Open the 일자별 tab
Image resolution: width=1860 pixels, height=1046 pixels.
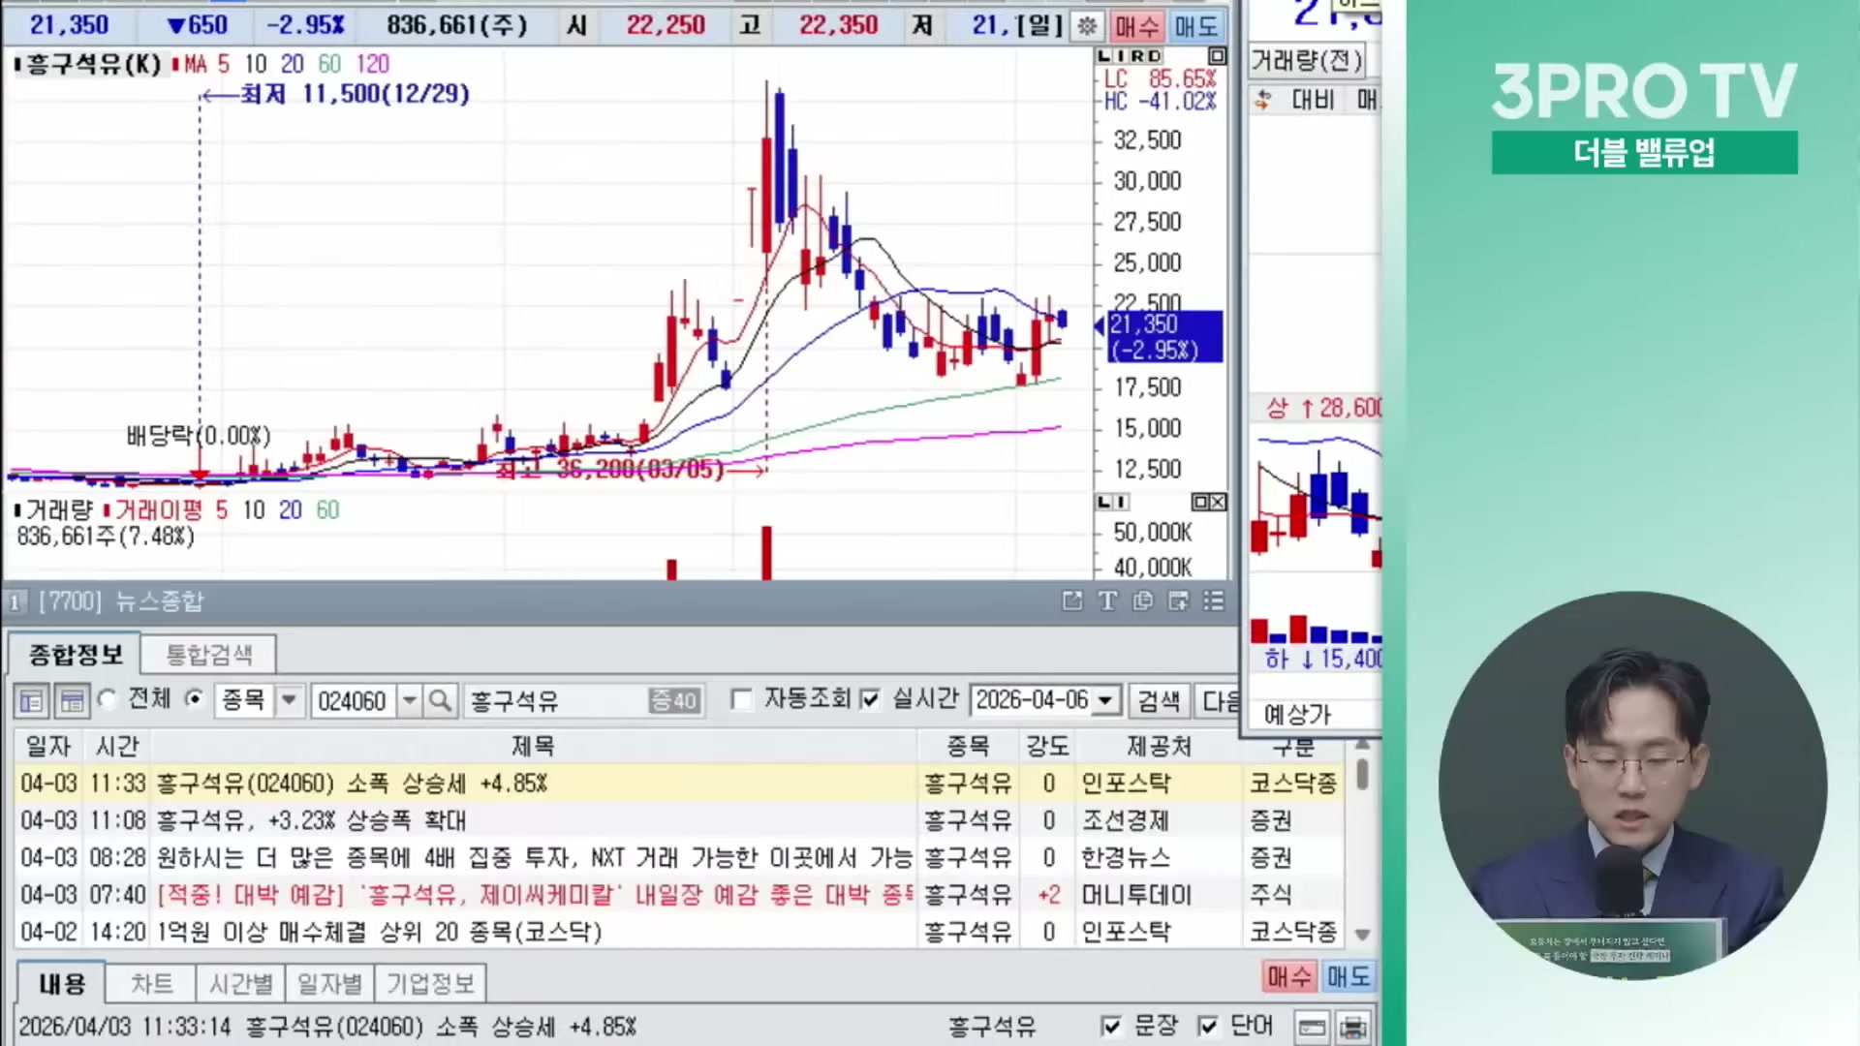[329, 984]
